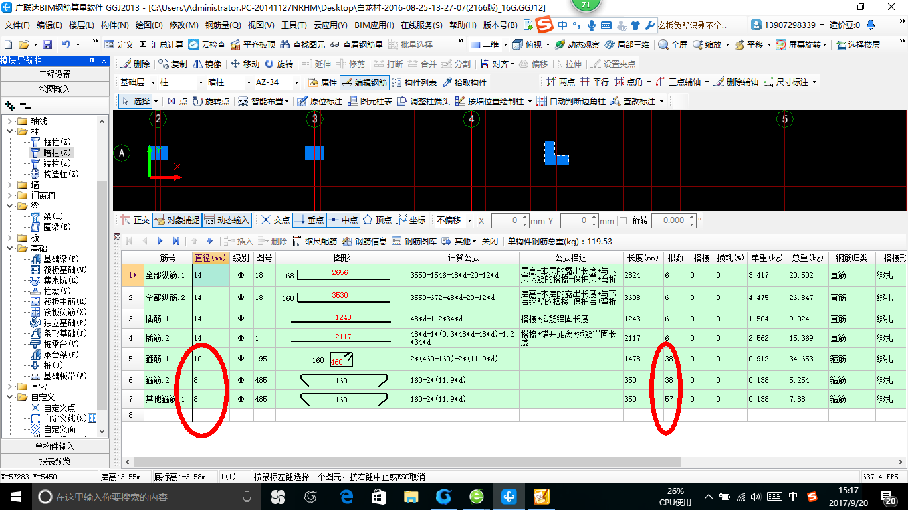The height and width of the screenshot is (510, 908).
Task: Select the 旋转 rotate tool
Action: click(279, 64)
